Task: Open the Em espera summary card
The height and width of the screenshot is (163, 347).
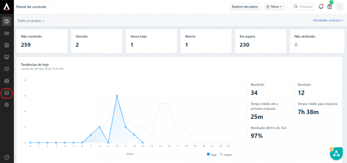Action: click(x=260, y=41)
